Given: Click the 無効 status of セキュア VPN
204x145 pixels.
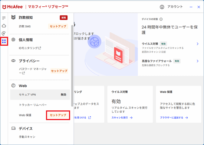Looking at the screenshot, I should click(x=63, y=94).
